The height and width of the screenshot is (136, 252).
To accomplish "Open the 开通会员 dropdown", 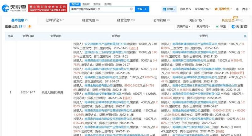I will tap(223, 9).
